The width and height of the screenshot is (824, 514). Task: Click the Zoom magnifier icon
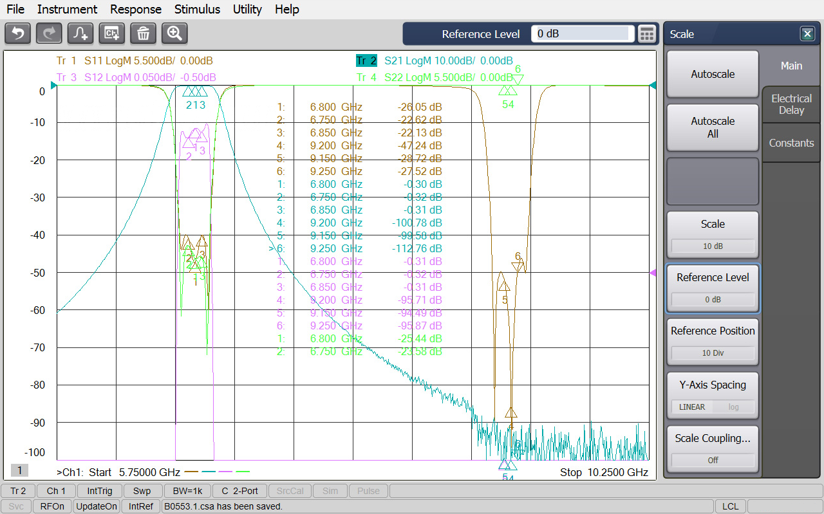click(174, 33)
